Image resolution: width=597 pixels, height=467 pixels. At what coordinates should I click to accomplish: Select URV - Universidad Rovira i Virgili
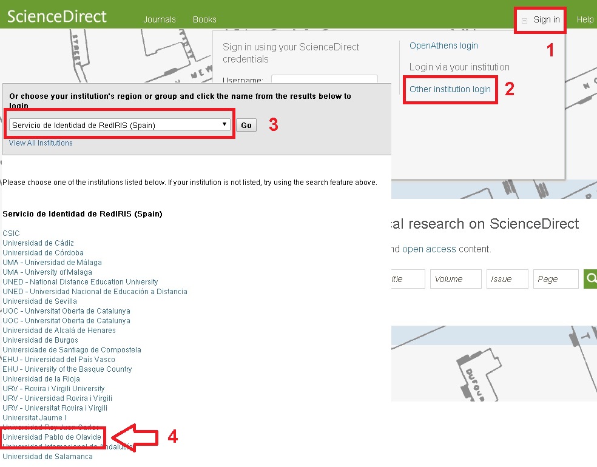(x=58, y=398)
